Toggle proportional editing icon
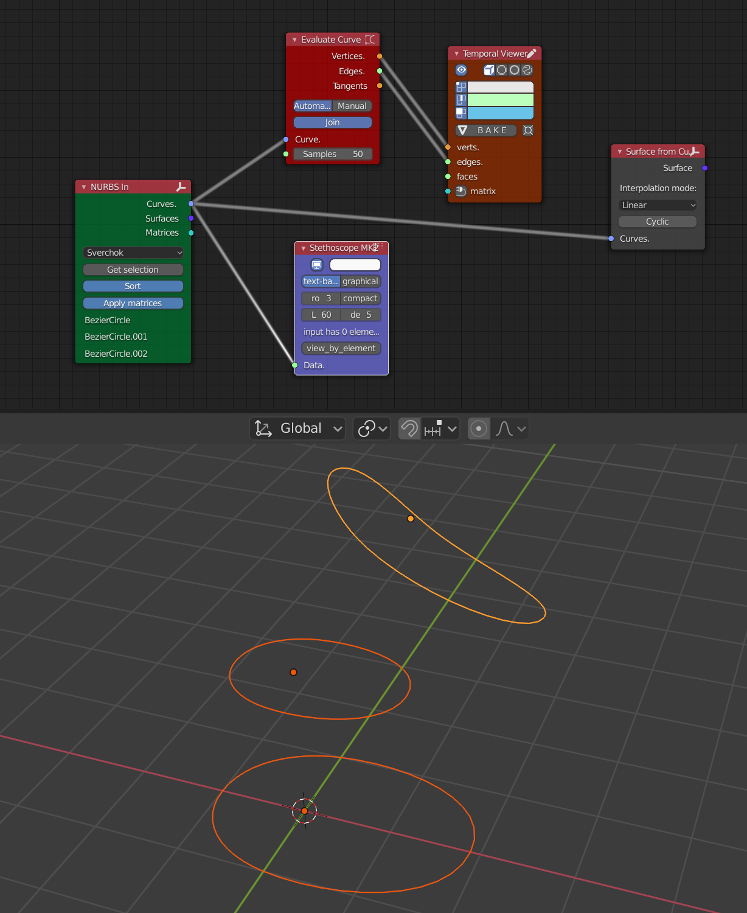Image resolution: width=747 pixels, height=913 pixels. point(479,429)
